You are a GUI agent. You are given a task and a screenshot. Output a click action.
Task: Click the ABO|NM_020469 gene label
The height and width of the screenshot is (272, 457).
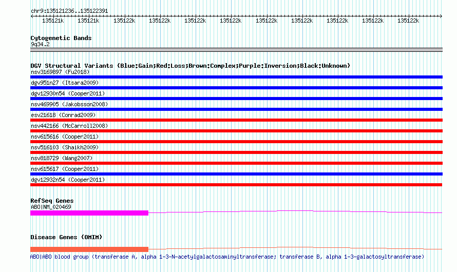(51, 207)
